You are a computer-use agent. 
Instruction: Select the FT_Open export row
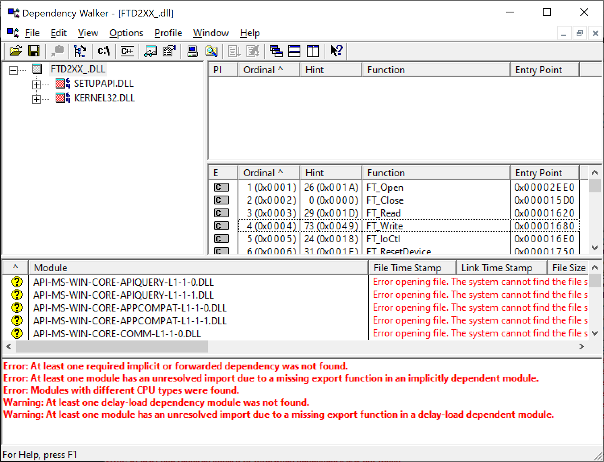coord(394,187)
